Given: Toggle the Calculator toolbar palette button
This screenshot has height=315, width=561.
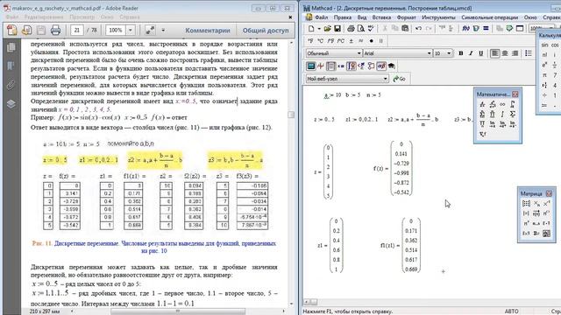Looking at the screenshot, I should pos(311,66).
